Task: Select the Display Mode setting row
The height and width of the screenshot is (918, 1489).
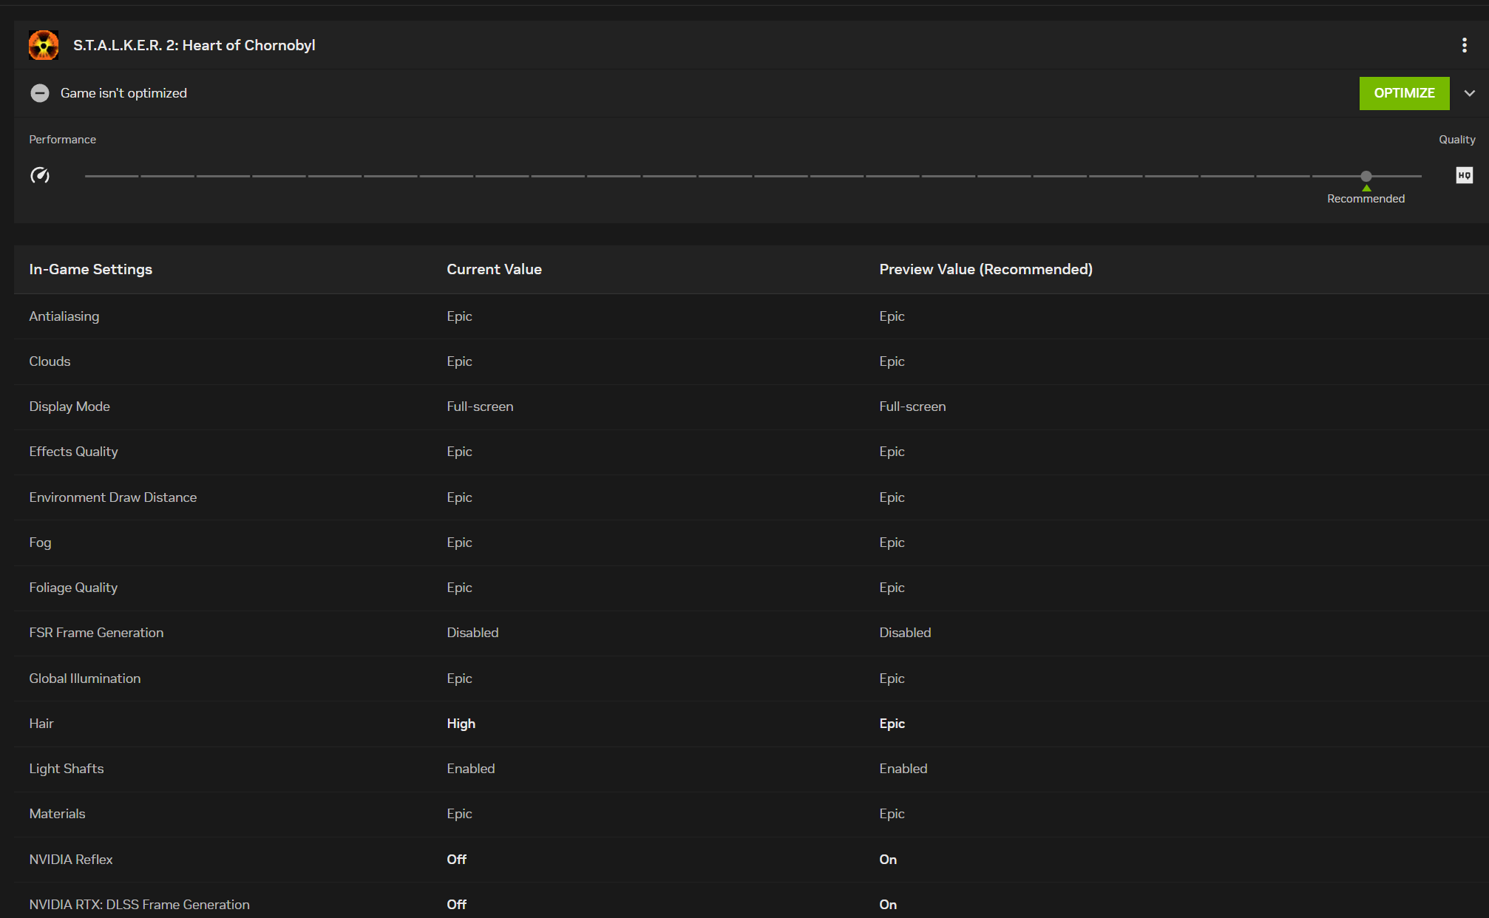Action: [751, 407]
